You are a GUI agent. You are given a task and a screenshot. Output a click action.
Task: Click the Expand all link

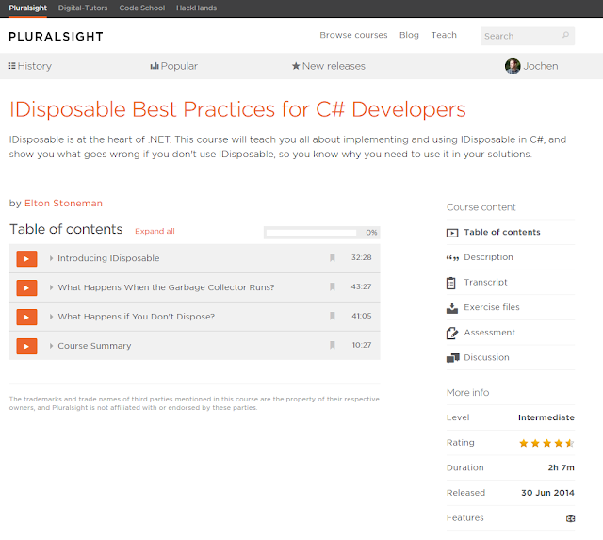pos(155,231)
